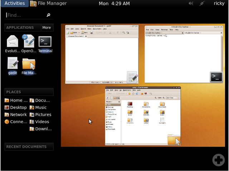Open Home folder in Places
The height and width of the screenshot is (171, 229).
[x=16, y=100]
